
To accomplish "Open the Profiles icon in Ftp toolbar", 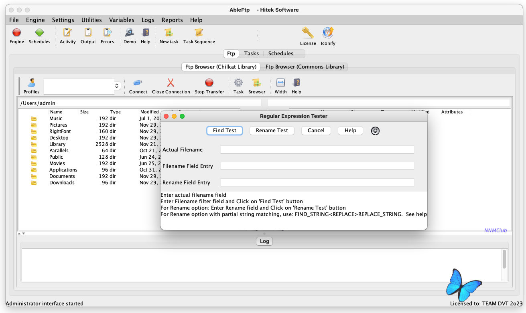I will click(32, 83).
